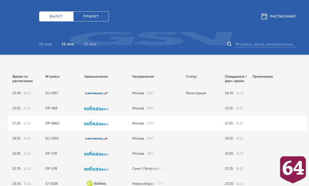Screen dimensions: 309x186
Task: Click the Ожидаемое / факт. время header
Action: coord(236,79)
